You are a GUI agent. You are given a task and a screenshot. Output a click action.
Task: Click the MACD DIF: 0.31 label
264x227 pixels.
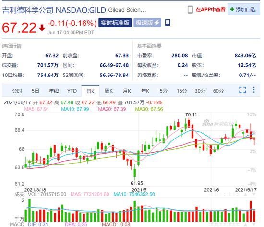tap(38, 224)
